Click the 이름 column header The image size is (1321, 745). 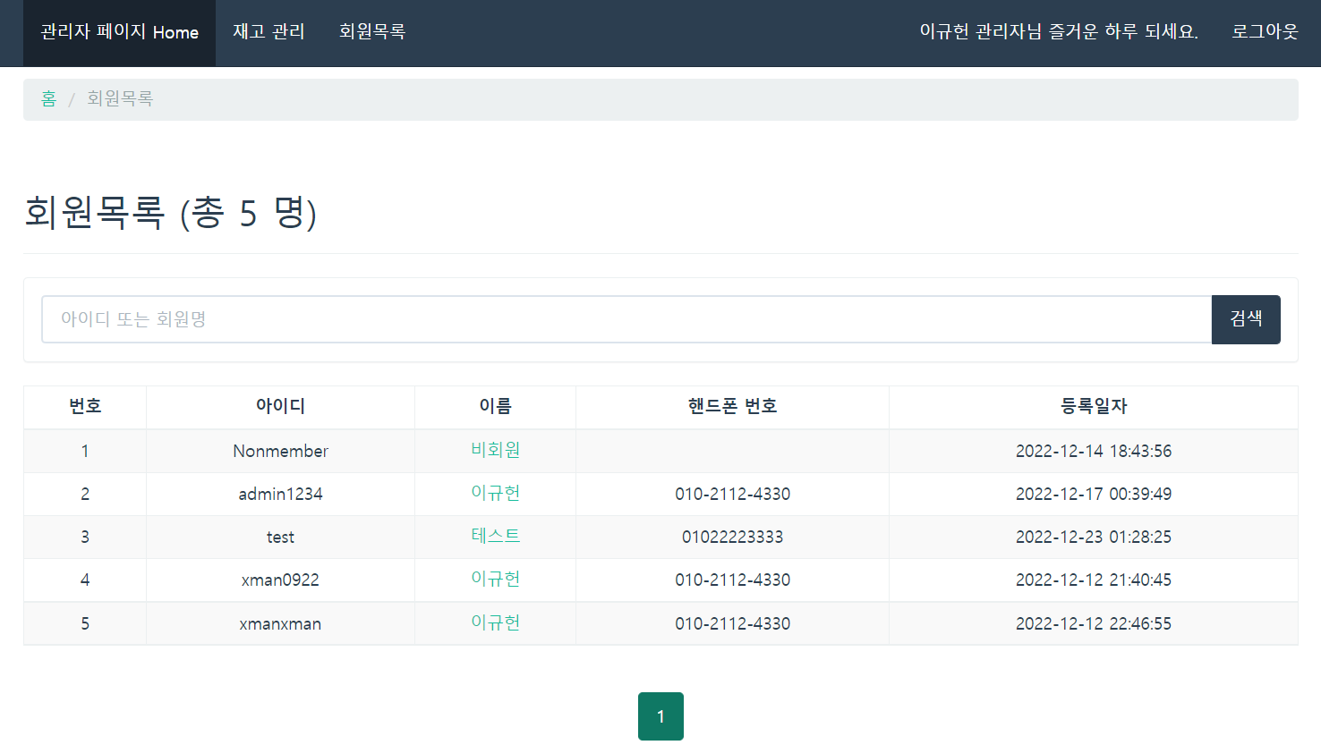coord(494,407)
